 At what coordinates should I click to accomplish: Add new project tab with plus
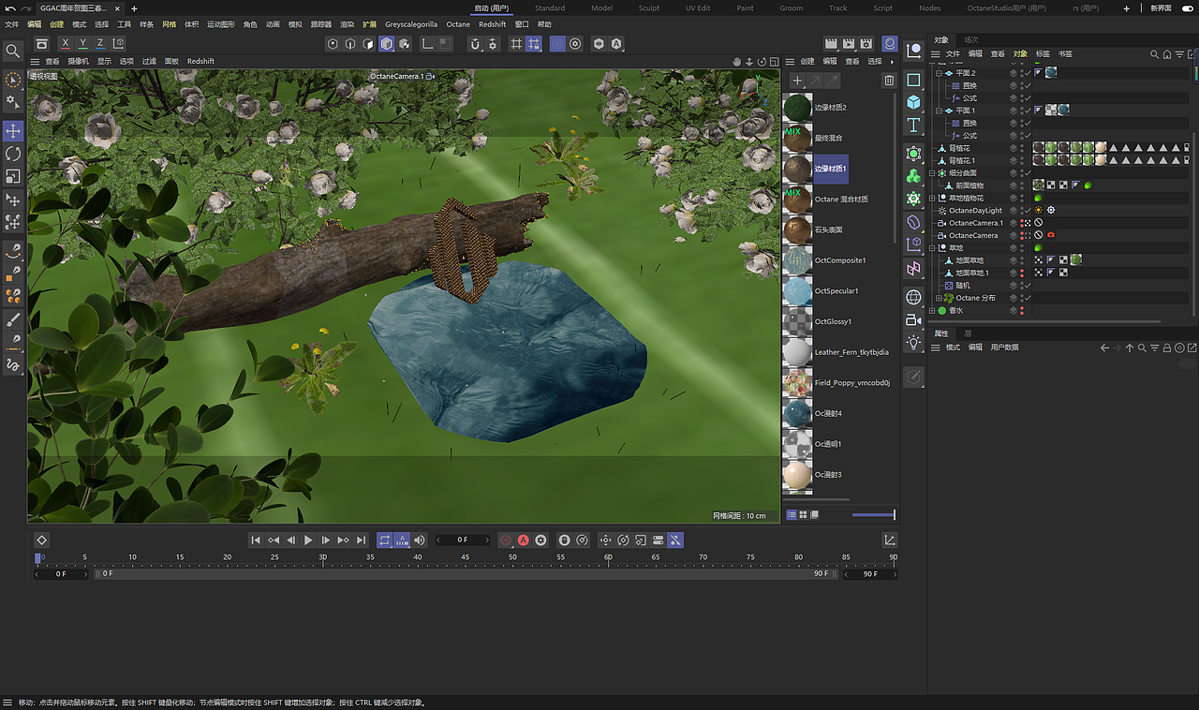(x=134, y=8)
